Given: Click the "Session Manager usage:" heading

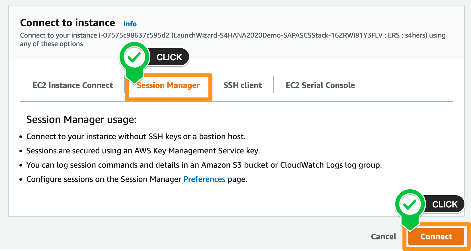Looking at the screenshot, I should (x=81, y=120).
